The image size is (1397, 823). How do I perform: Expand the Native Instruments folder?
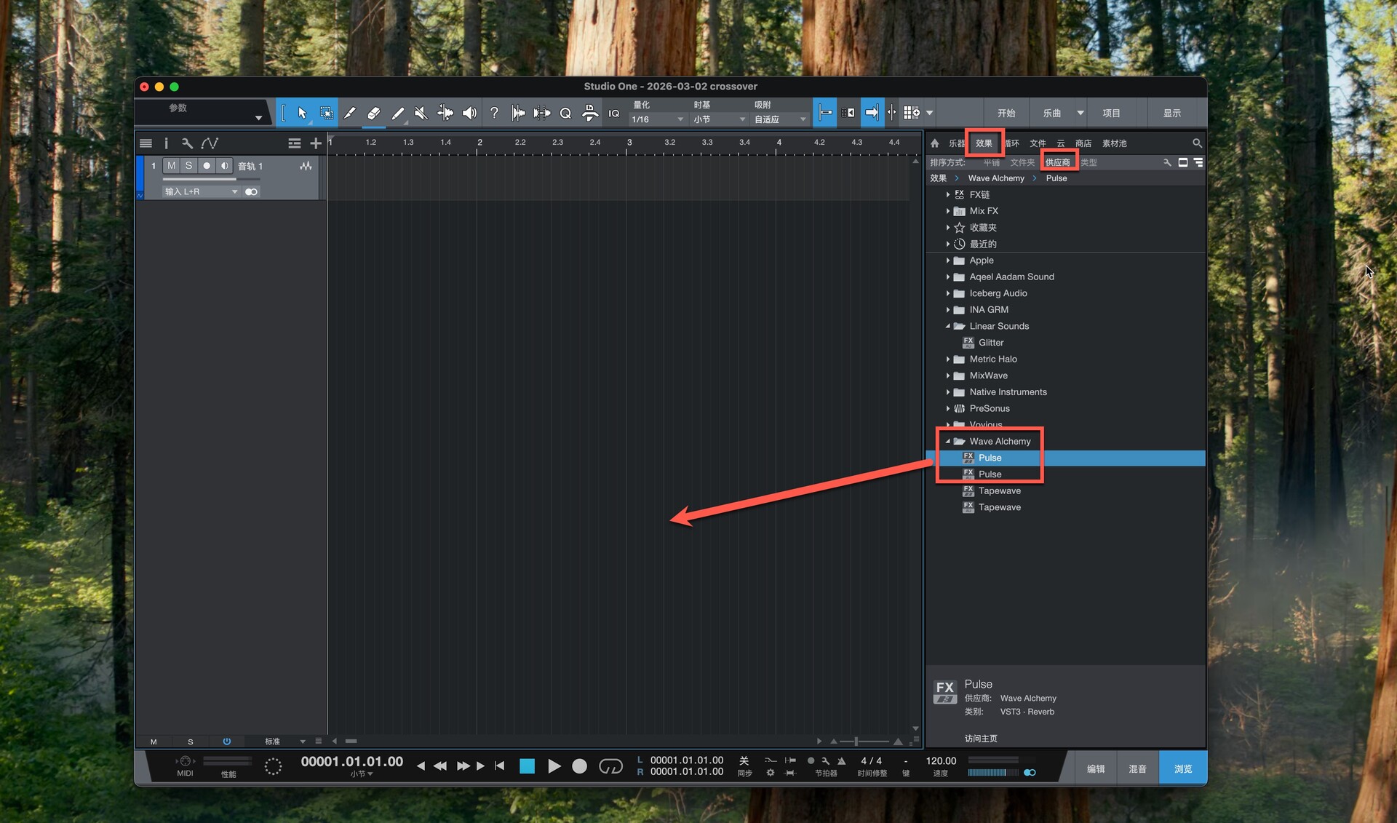click(x=947, y=392)
